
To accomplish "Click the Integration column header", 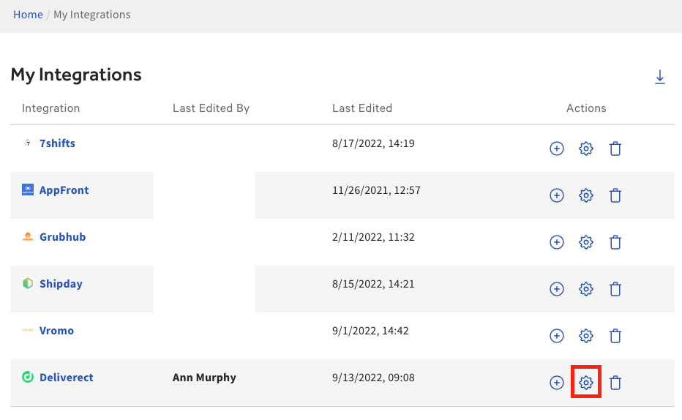I will pyautogui.click(x=50, y=108).
